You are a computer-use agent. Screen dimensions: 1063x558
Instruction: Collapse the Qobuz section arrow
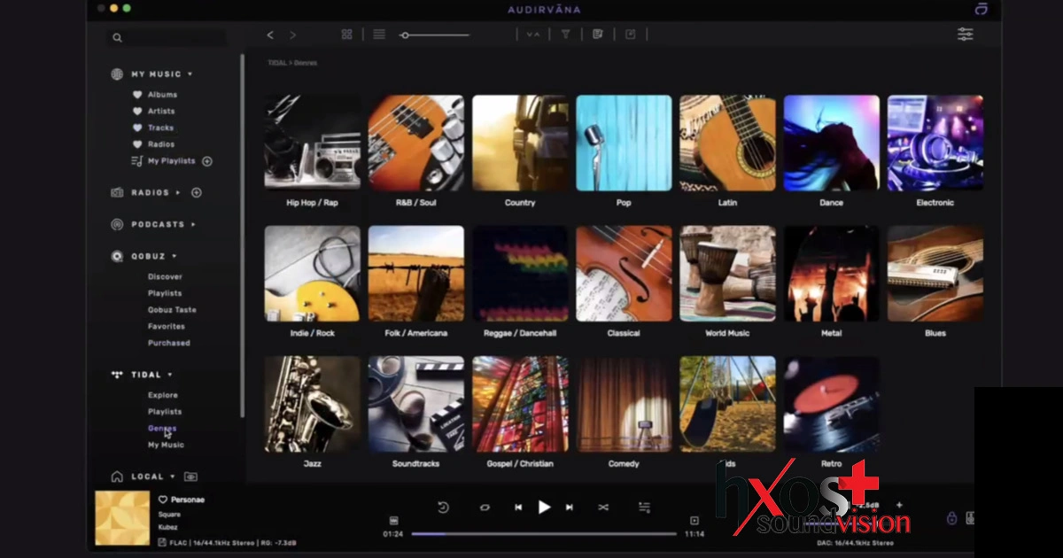point(175,256)
